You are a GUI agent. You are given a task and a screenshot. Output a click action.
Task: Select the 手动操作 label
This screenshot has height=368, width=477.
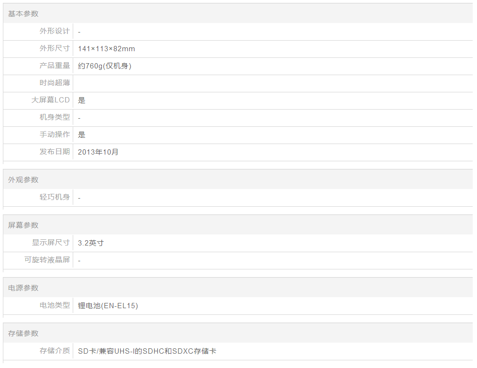[x=55, y=134]
